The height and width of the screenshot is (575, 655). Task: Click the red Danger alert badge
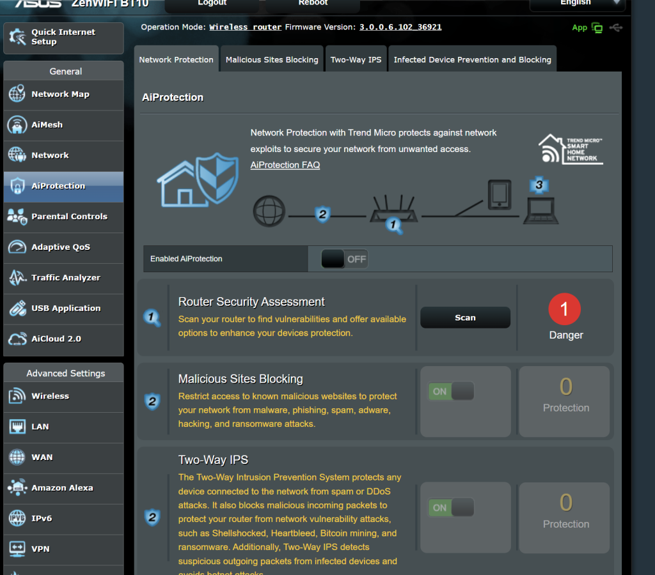(x=564, y=309)
